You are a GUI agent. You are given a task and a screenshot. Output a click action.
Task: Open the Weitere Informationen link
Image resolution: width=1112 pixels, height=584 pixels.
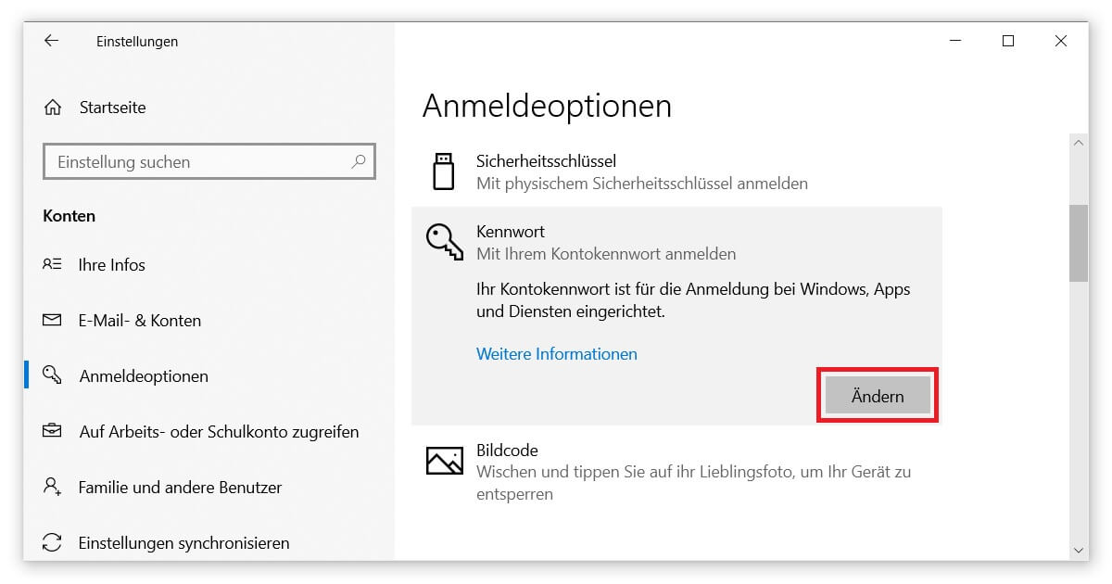pyautogui.click(x=556, y=354)
